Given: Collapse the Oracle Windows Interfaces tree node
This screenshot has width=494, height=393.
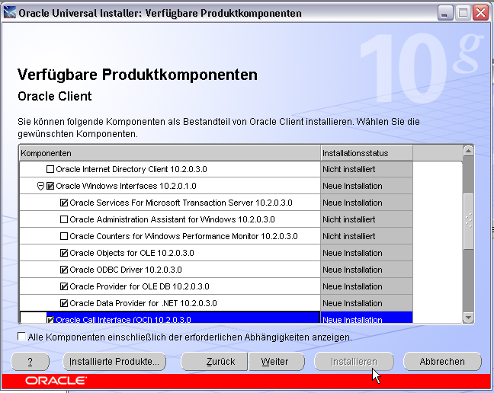Looking at the screenshot, I should (40, 186).
